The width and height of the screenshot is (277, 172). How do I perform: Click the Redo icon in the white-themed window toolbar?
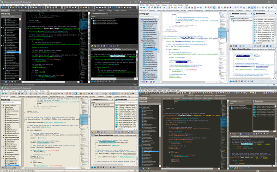point(181,7)
